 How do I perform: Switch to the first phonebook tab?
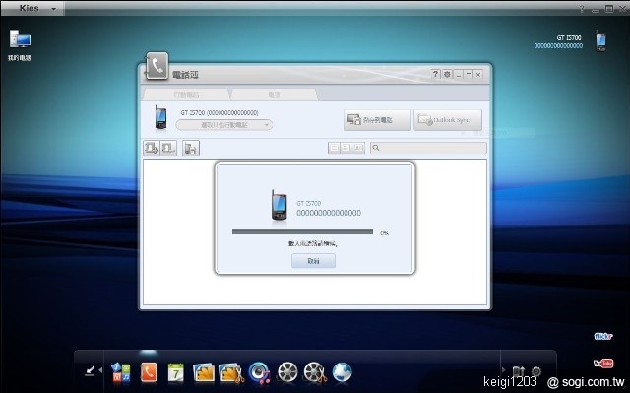pos(186,95)
